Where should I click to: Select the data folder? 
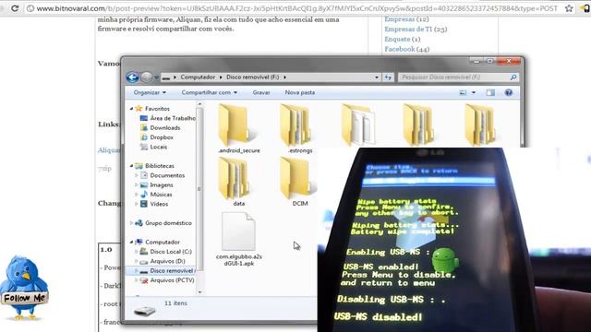click(238, 182)
